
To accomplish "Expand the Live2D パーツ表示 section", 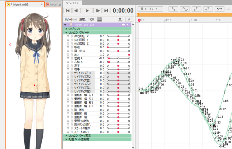I will pyautogui.click(x=66, y=136).
